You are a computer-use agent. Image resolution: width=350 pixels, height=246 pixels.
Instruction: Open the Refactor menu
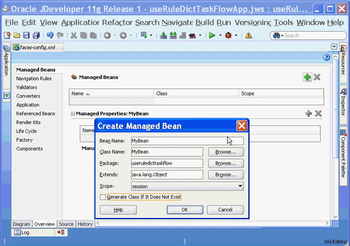117,23
